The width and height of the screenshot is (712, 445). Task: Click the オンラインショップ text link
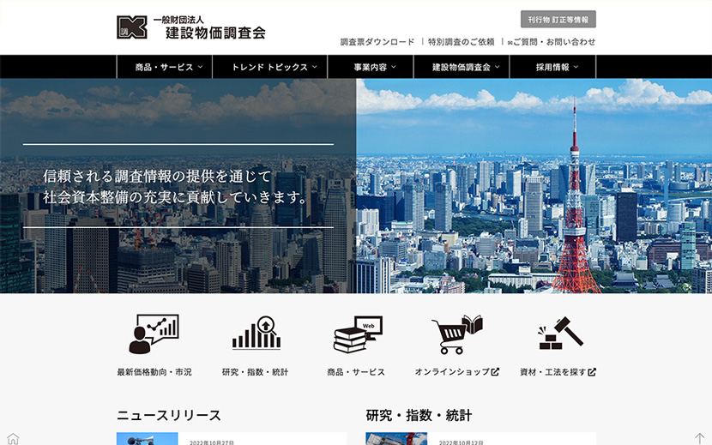(x=452, y=372)
